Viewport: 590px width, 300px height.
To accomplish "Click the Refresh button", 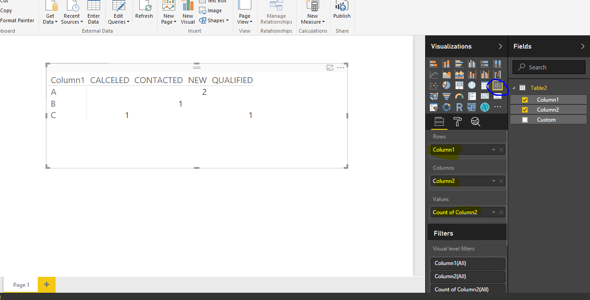I will coord(144,10).
